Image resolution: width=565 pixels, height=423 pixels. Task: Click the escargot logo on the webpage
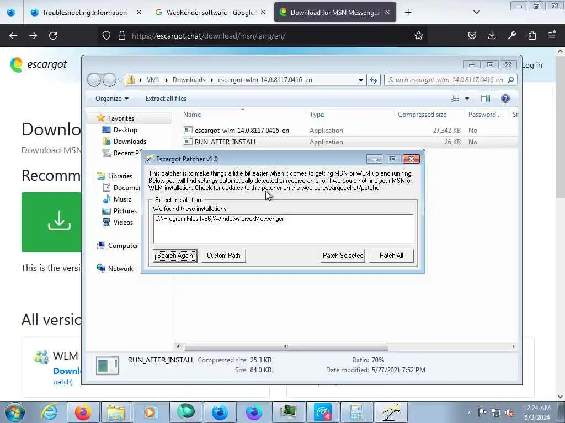pos(39,65)
